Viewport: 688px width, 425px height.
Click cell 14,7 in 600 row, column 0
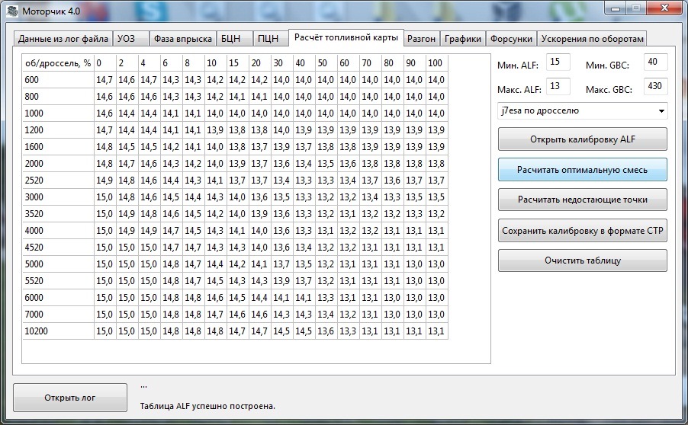pos(105,80)
